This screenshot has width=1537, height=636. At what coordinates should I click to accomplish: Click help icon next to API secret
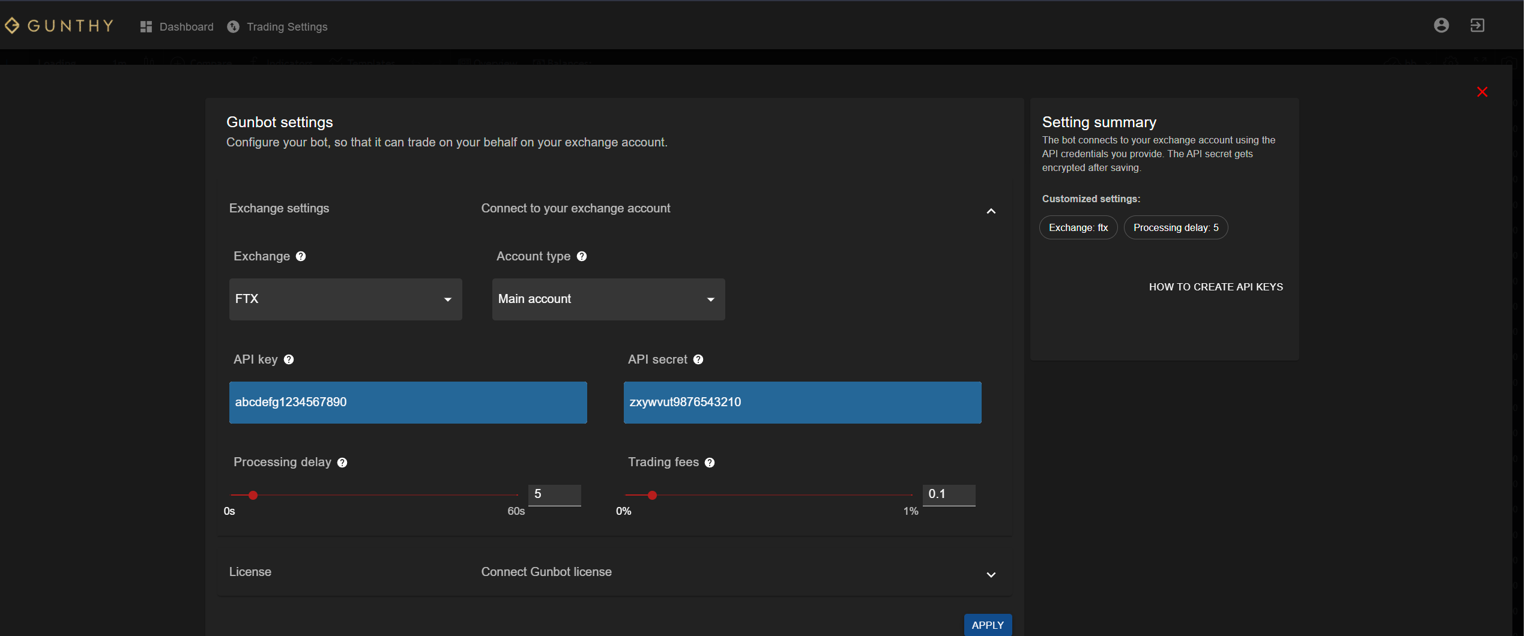point(698,359)
